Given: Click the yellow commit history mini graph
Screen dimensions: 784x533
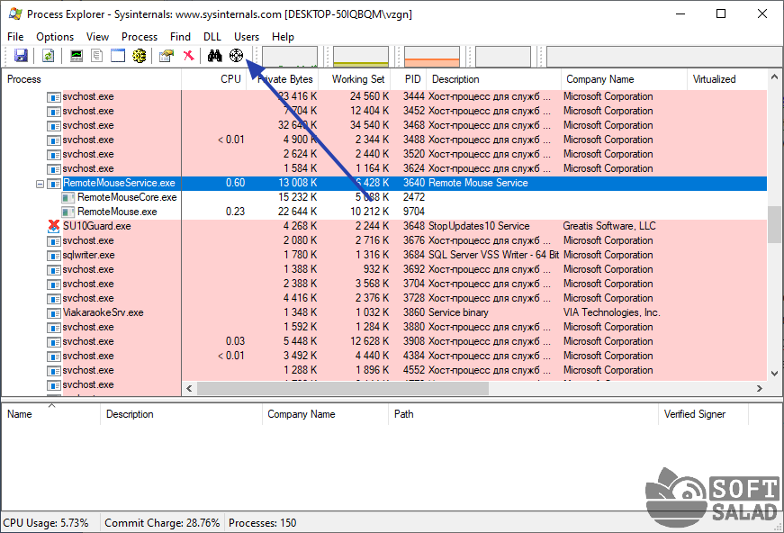Looking at the screenshot, I should click(x=361, y=57).
